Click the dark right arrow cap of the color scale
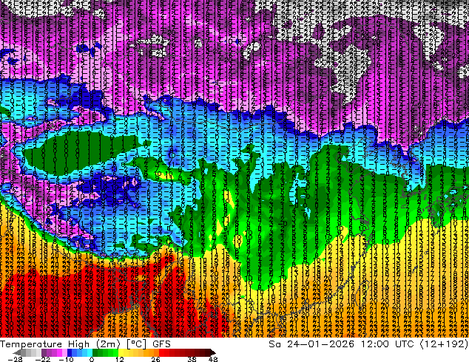Screen dimensions: 469x362 pos(212,352)
